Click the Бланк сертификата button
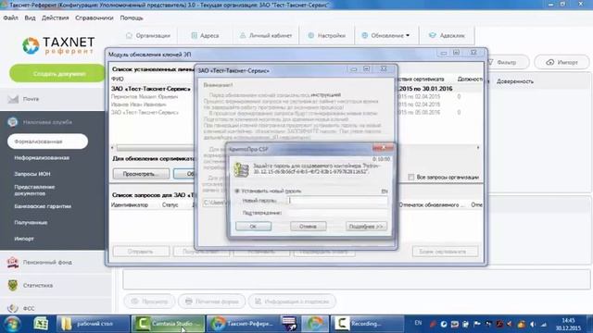This screenshot has width=593, height=333. click(x=445, y=252)
